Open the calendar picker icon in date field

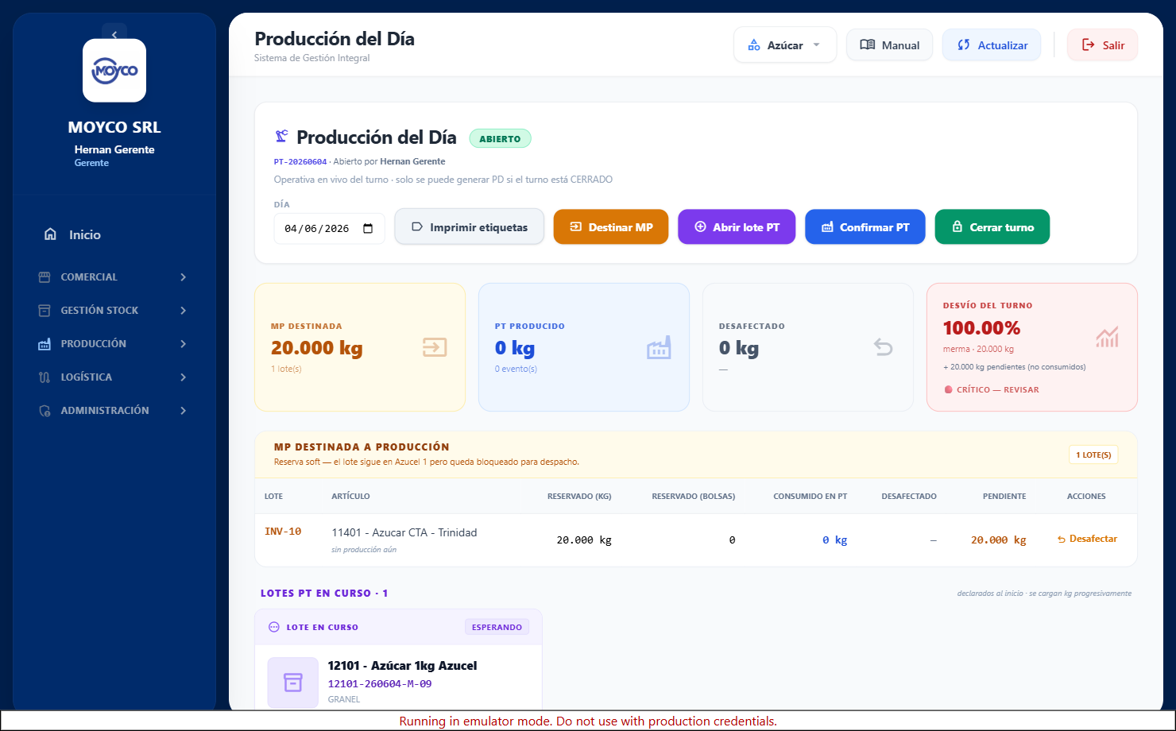click(x=368, y=228)
